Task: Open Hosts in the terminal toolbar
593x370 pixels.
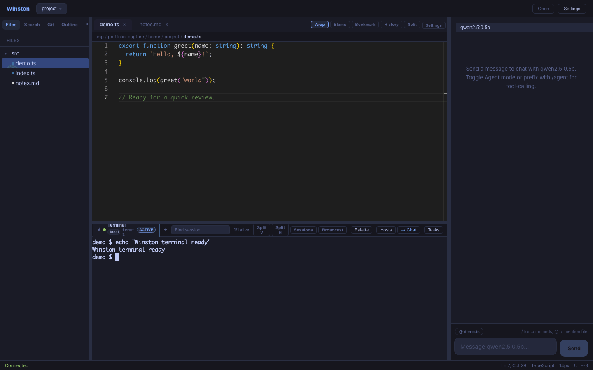Action: (386, 230)
